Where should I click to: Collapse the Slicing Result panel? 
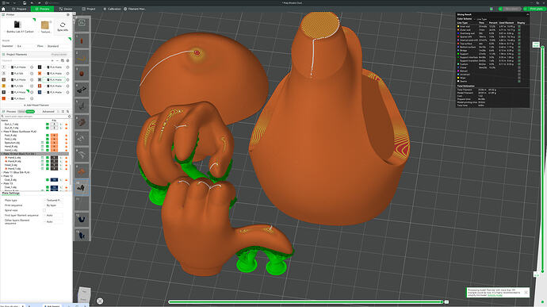tap(527, 14)
